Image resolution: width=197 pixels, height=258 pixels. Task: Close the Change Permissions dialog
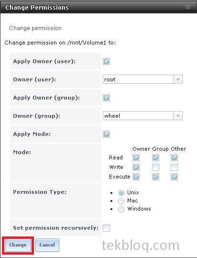point(188,7)
